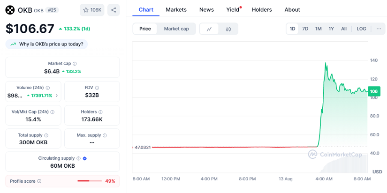Enable LOG scale on chart

click(x=361, y=29)
